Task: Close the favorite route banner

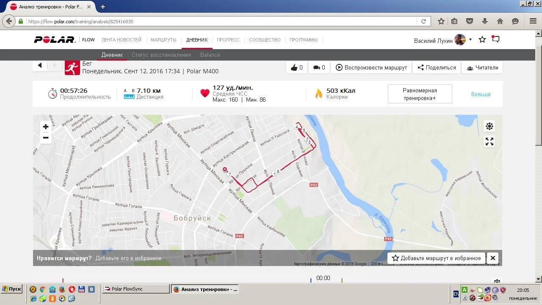Action: point(493,258)
